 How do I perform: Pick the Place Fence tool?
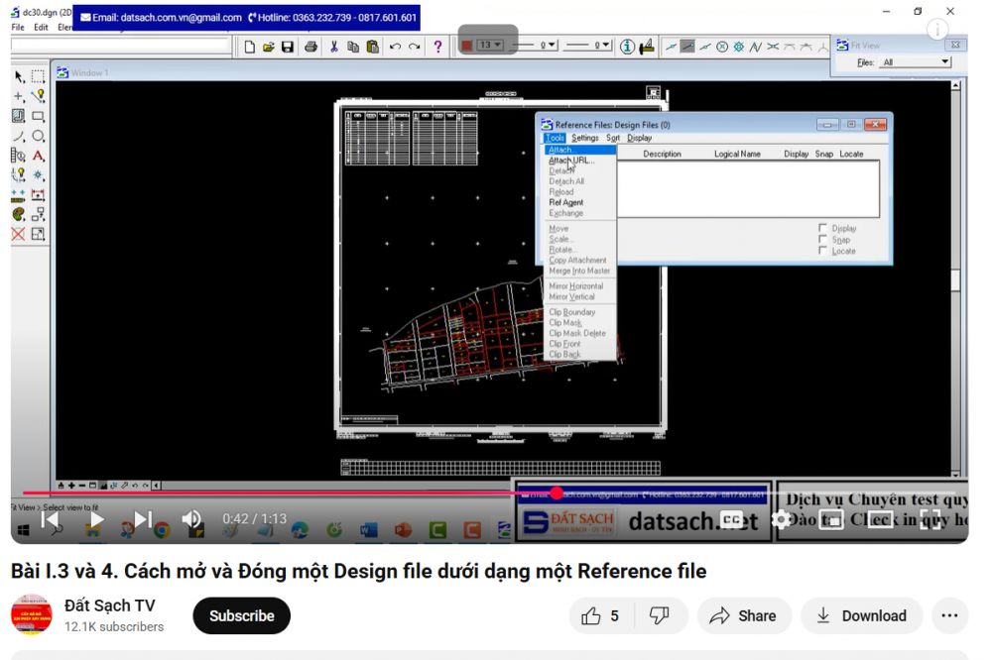click(38, 76)
